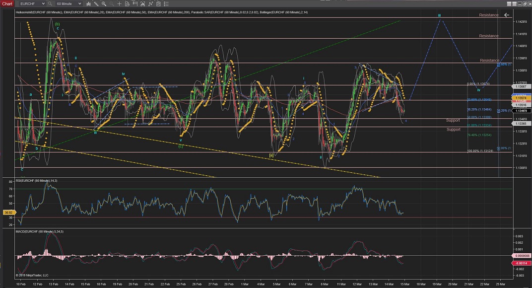Click the green (c) wave label near 25 Feb

181,146
